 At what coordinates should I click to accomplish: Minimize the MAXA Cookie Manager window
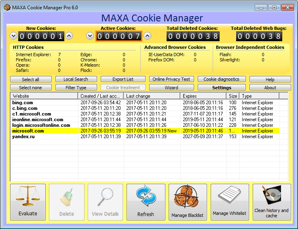261,8
